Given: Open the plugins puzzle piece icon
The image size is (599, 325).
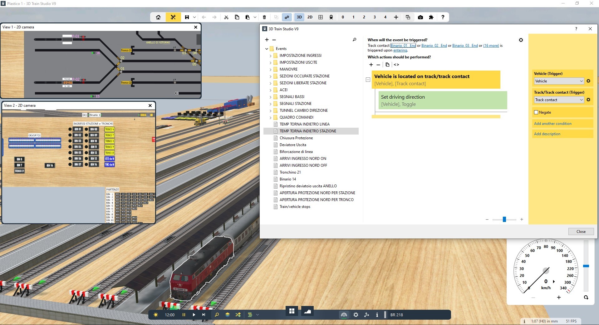Looking at the screenshot, I should pos(431,17).
